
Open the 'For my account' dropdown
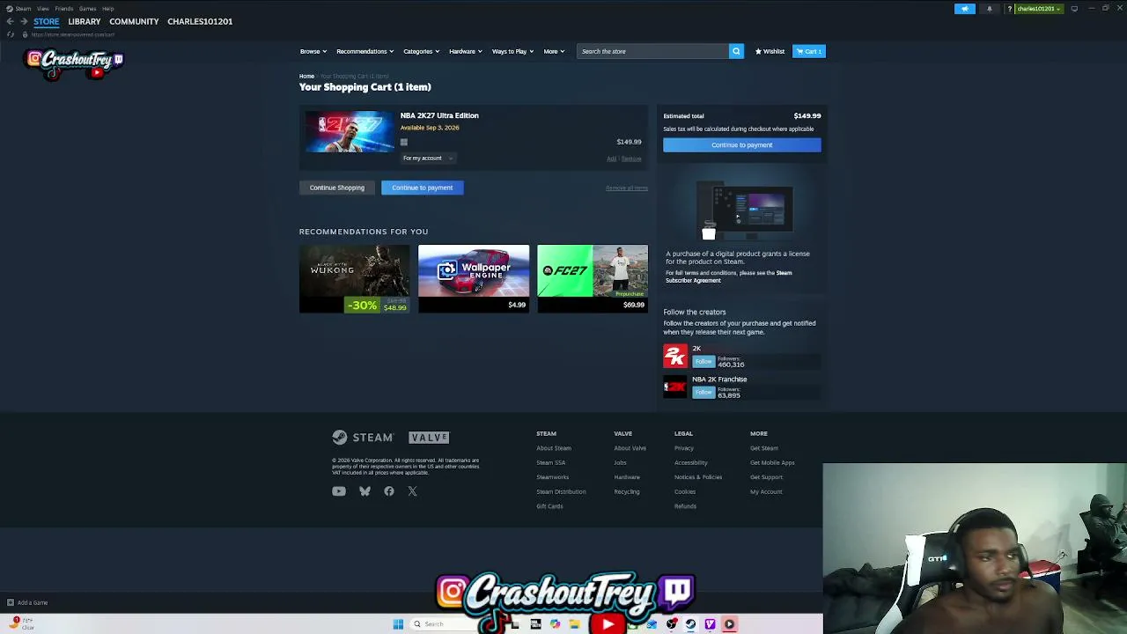[x=428, y=158]
